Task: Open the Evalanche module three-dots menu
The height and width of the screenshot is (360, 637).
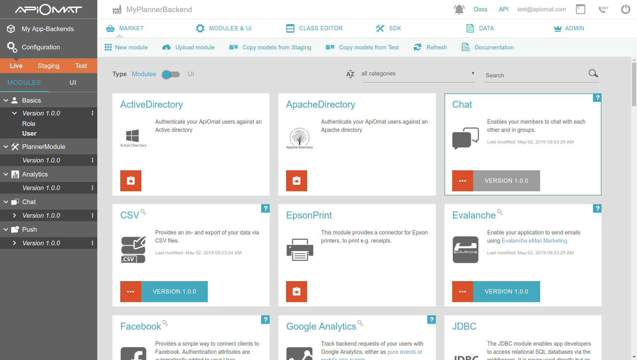Action: click(463, 292)
